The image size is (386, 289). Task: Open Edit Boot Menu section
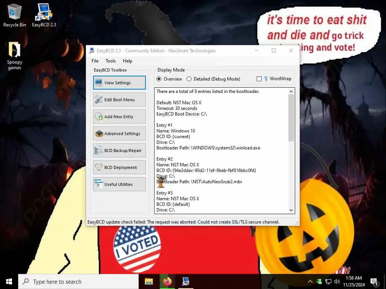coord(119,99)
